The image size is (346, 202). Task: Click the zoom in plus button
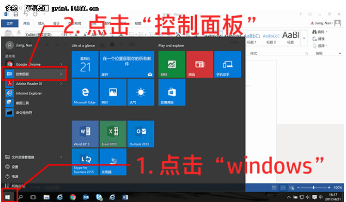coord(329,188)
